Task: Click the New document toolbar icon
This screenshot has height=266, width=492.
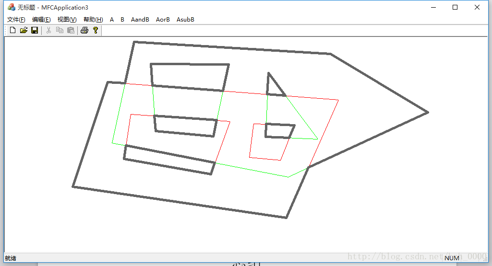Action: tap(12, 30)
